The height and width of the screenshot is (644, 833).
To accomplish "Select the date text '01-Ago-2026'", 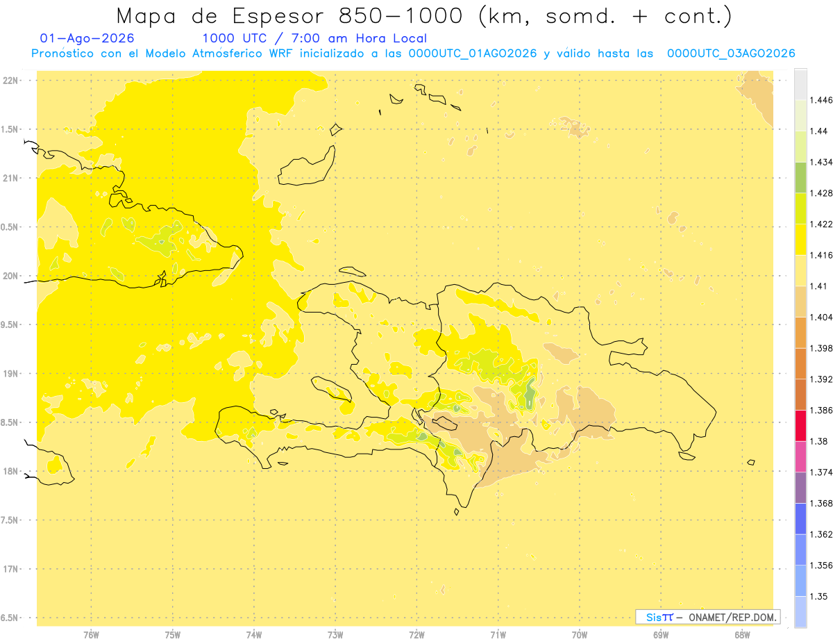I will click(87, 38).
